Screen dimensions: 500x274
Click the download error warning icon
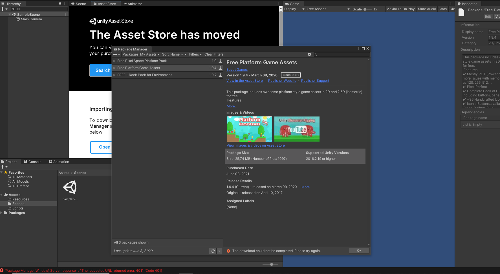click(x=228, y=251)
